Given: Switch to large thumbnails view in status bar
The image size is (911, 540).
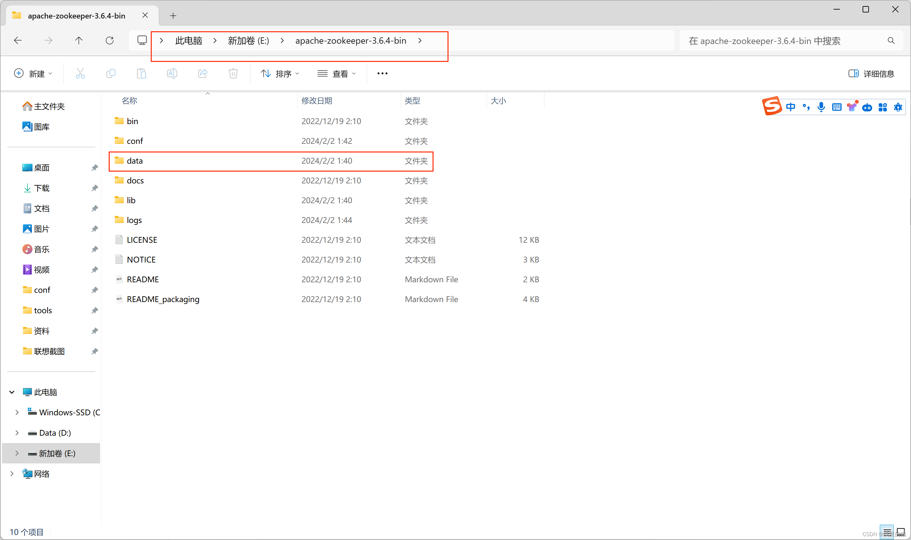Looking at the screenshot, I should coord(900,532).
